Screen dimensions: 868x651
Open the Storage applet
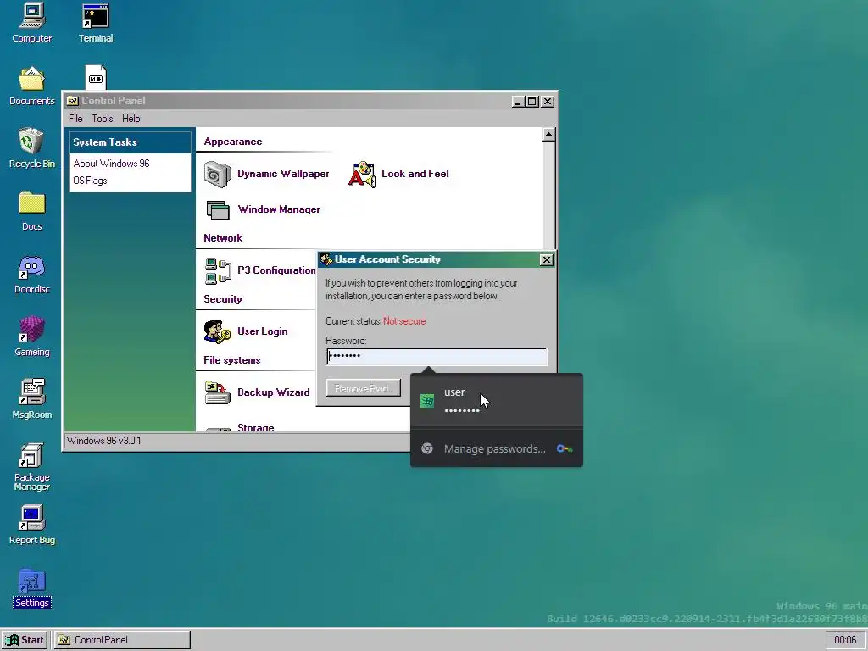[239, 427]
